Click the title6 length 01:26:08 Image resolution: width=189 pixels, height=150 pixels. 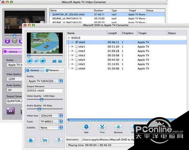113,68
